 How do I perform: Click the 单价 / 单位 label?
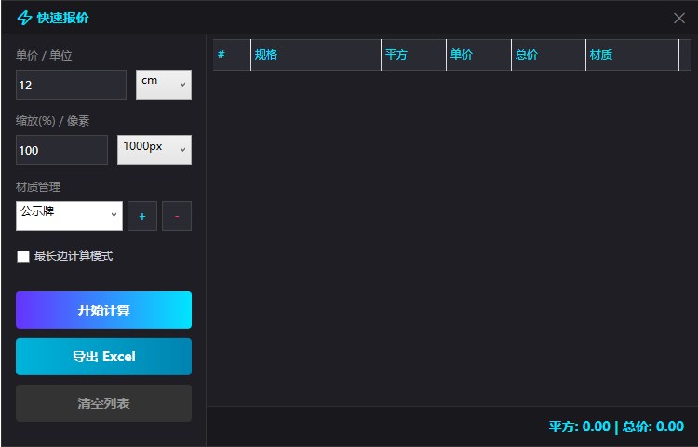click(44, 56)
